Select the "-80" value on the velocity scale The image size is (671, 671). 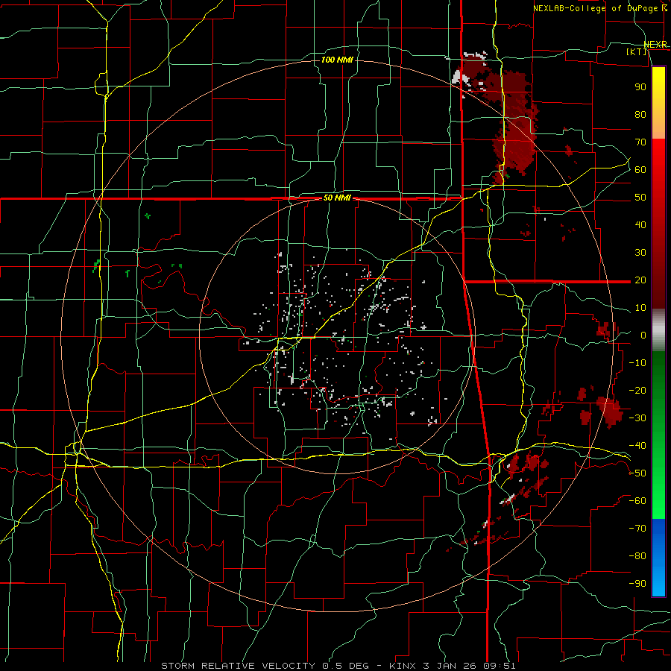pos(637,556)
